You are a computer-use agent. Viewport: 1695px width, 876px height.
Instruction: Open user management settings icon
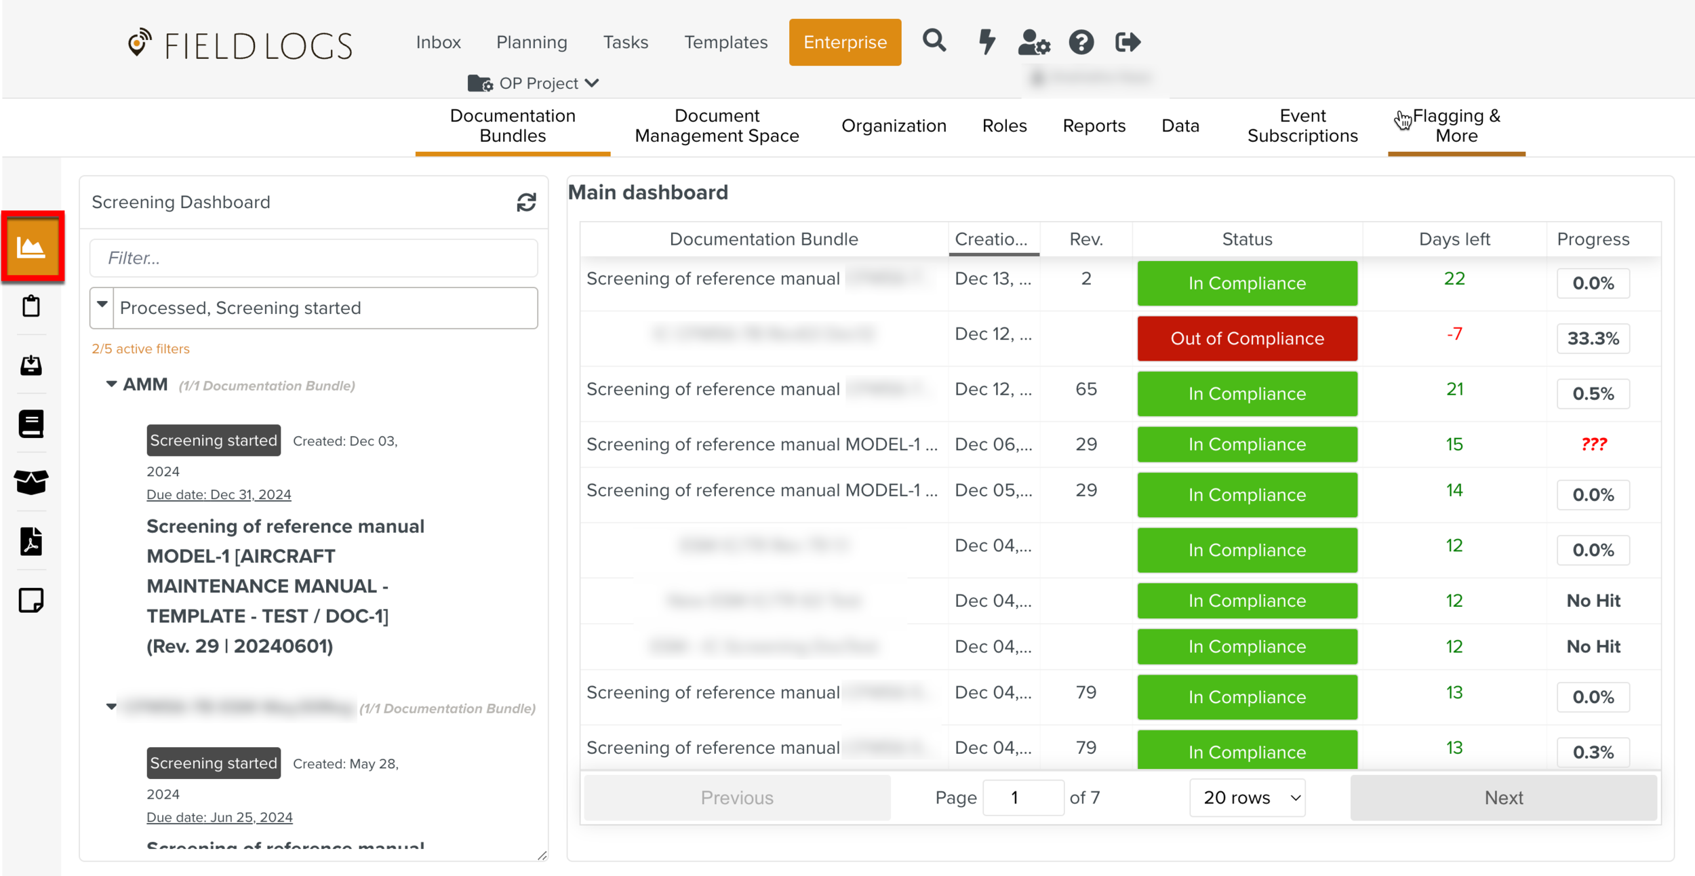tap(1034, 43)
